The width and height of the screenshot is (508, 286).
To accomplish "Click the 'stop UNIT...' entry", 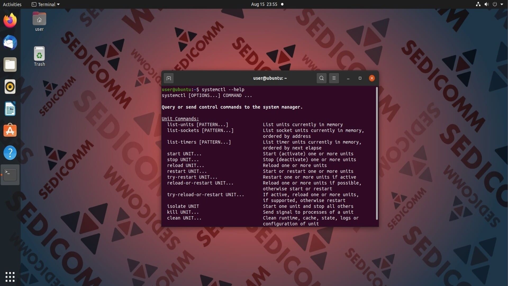I will pyautogui.click(x=183, y=159).
